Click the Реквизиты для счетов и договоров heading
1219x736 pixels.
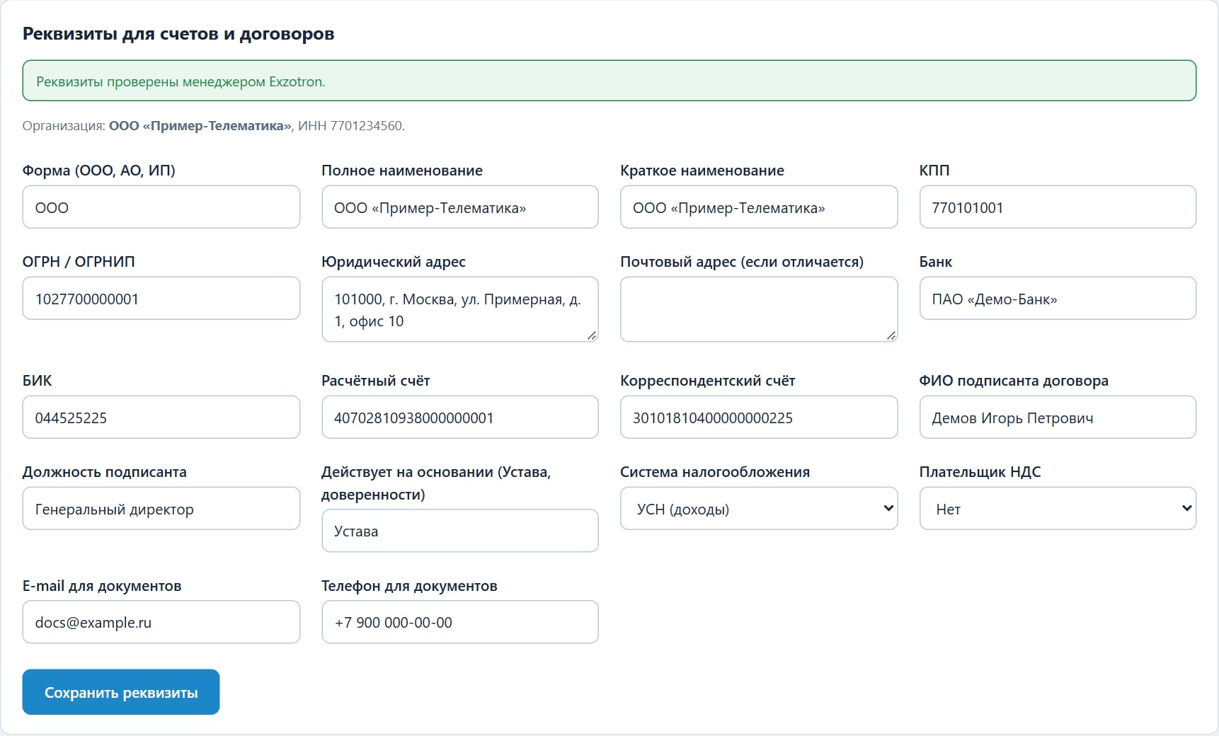click(178, 34)
